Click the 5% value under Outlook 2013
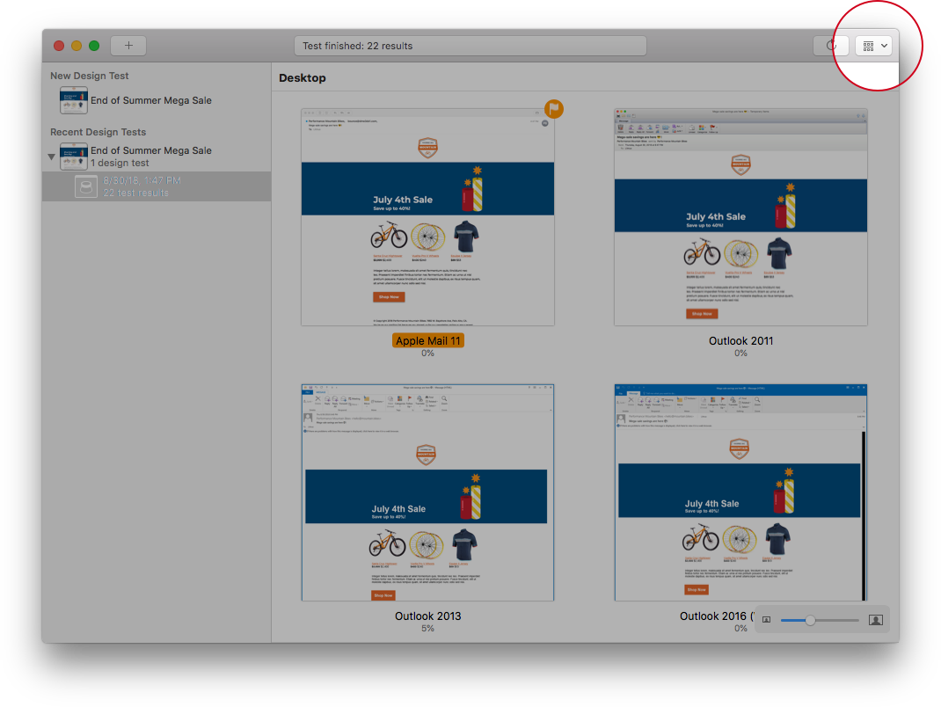The width and height of the screenshot is (941, 707). [x=427, y=629]
